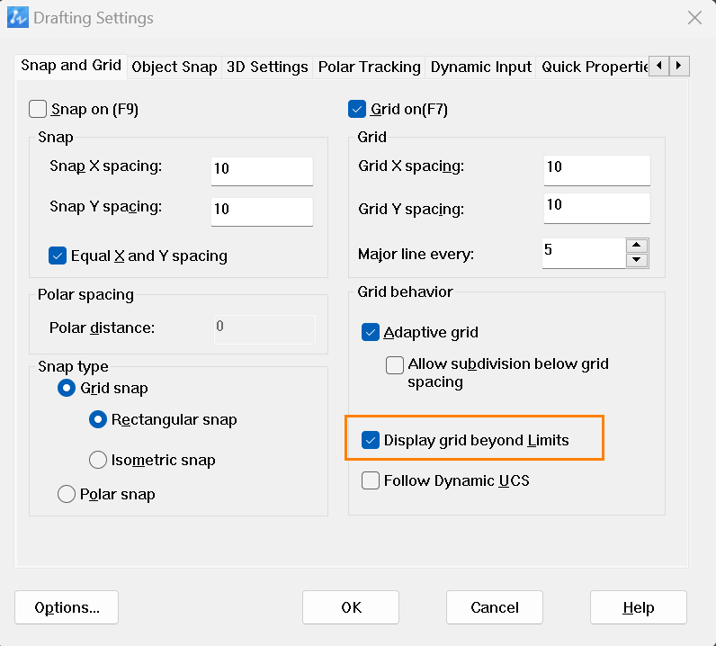Select Rectangular snap option

(x=98, y=419)
